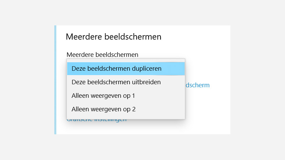Mirror screens using the highlighted blue entry

(x=126, y=69)
